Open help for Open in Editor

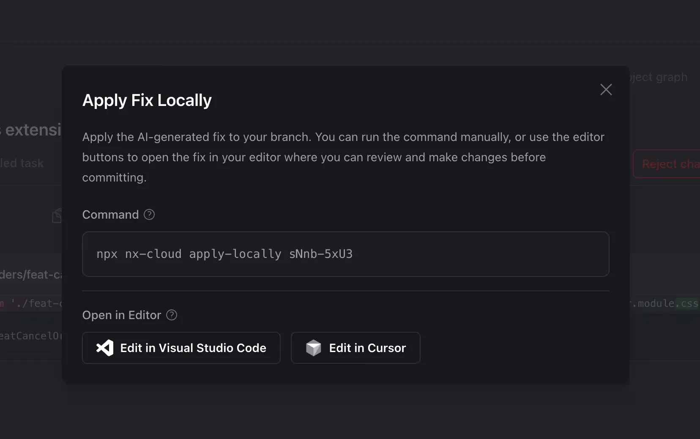point(172,315)
